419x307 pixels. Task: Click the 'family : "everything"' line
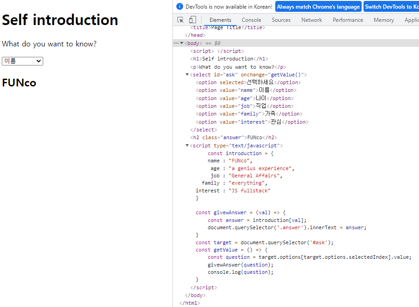234,183
